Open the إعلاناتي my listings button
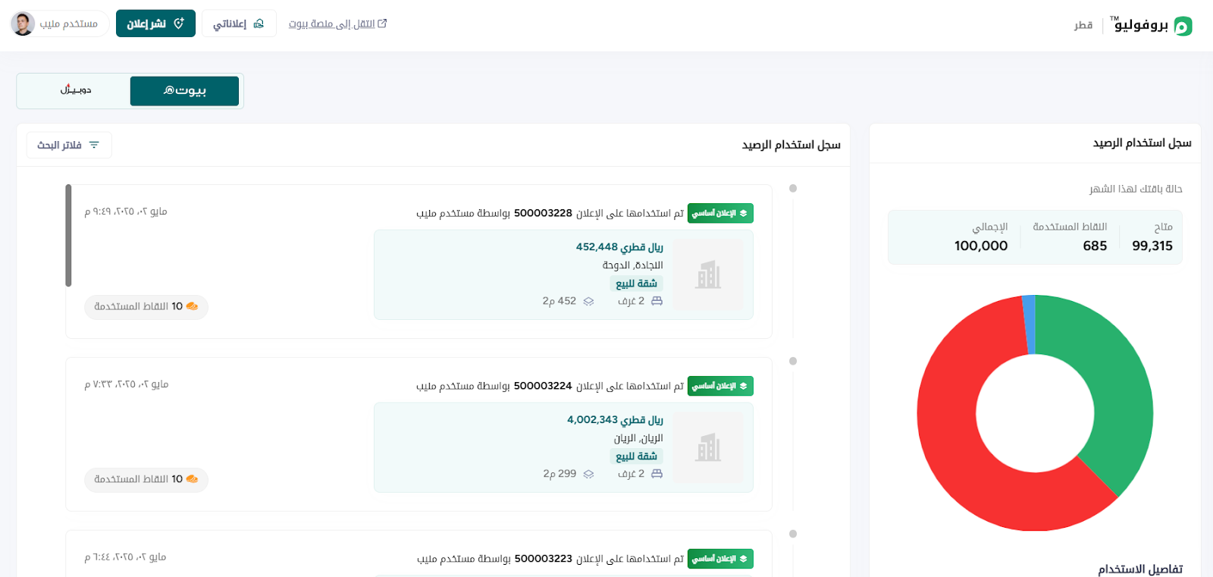Viewport: 1213px width, 577px height. (239, 24)
